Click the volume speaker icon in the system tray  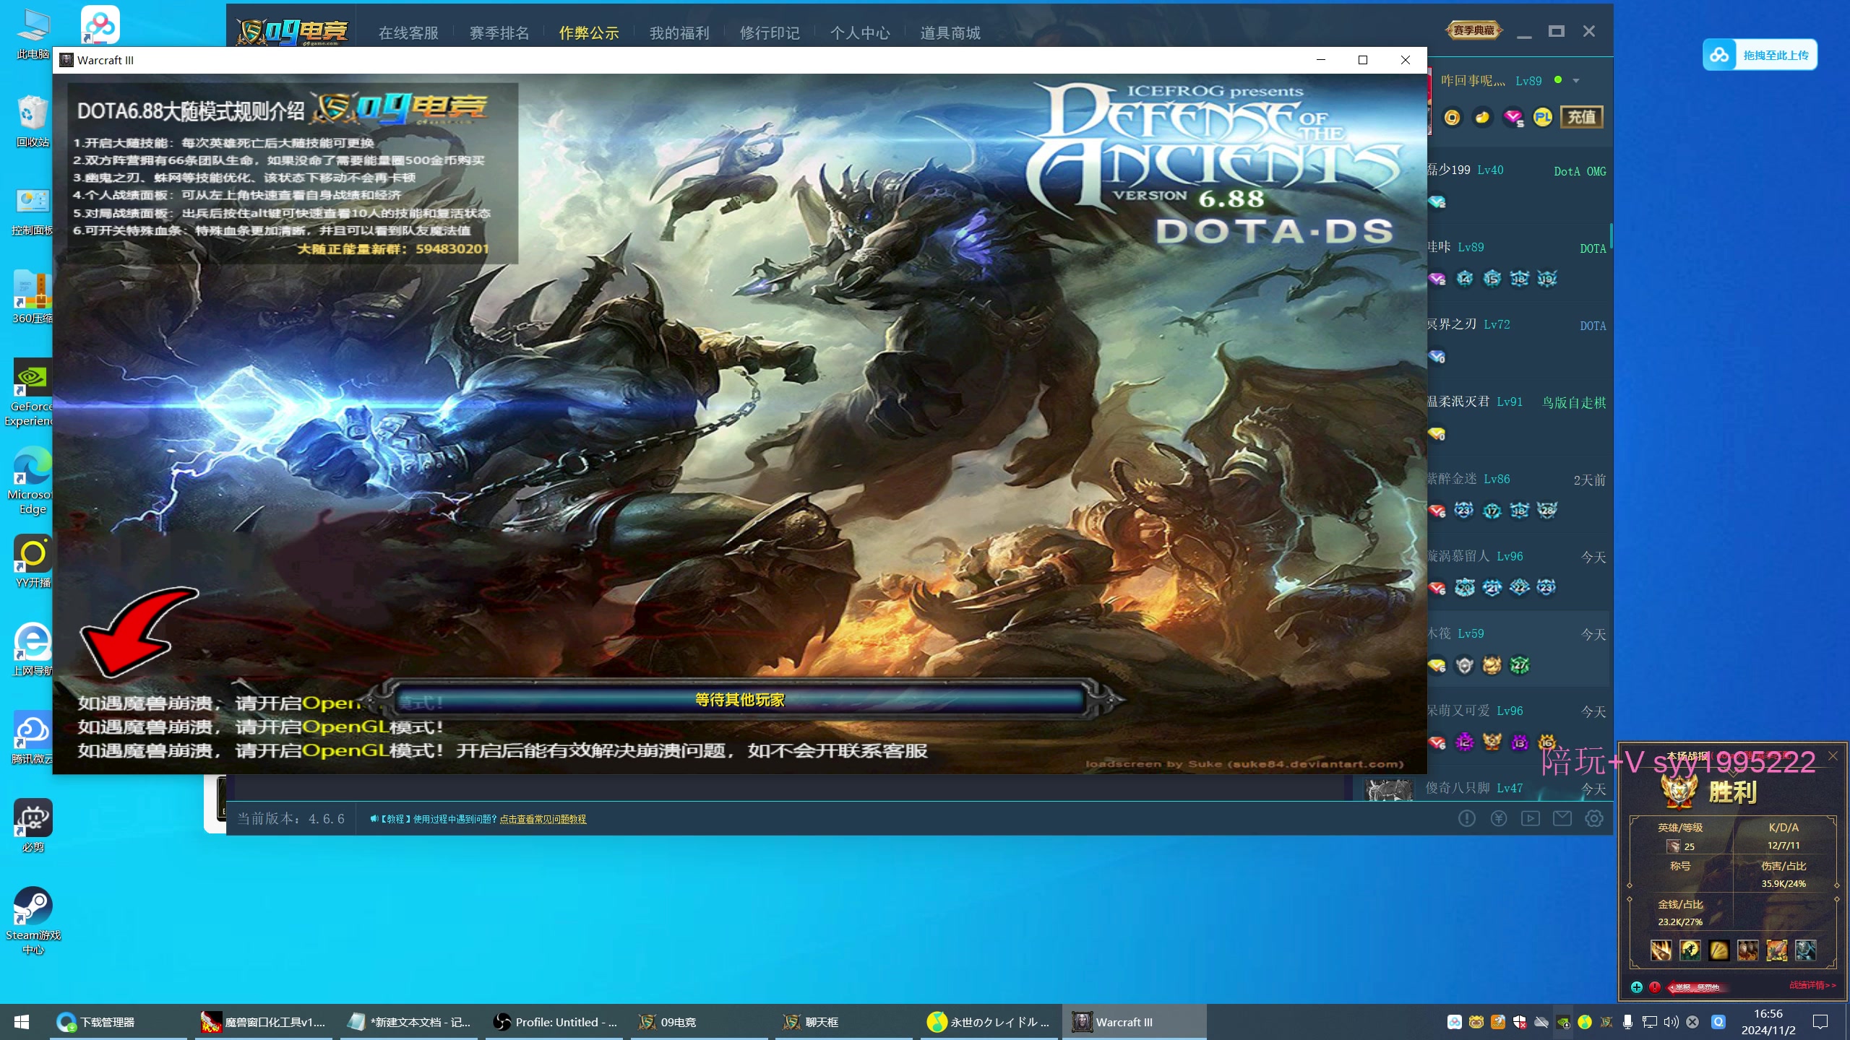click(1671, 1022)
